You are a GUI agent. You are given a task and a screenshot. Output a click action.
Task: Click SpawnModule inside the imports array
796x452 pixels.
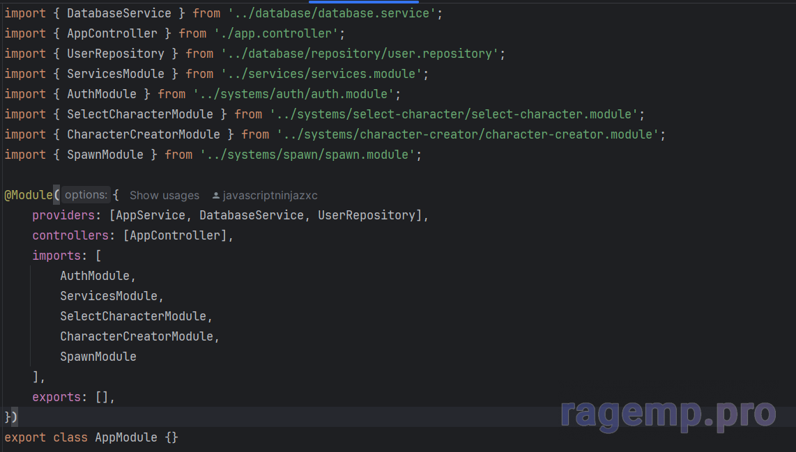pyautogui.click(x=98, y=357)
